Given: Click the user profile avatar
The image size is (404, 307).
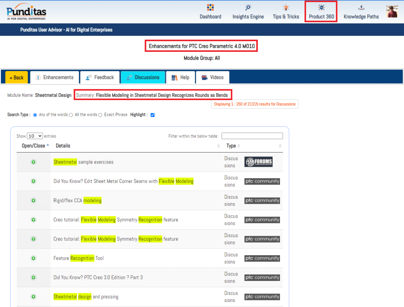Looking at the screenshot, I should click(392, 11).
